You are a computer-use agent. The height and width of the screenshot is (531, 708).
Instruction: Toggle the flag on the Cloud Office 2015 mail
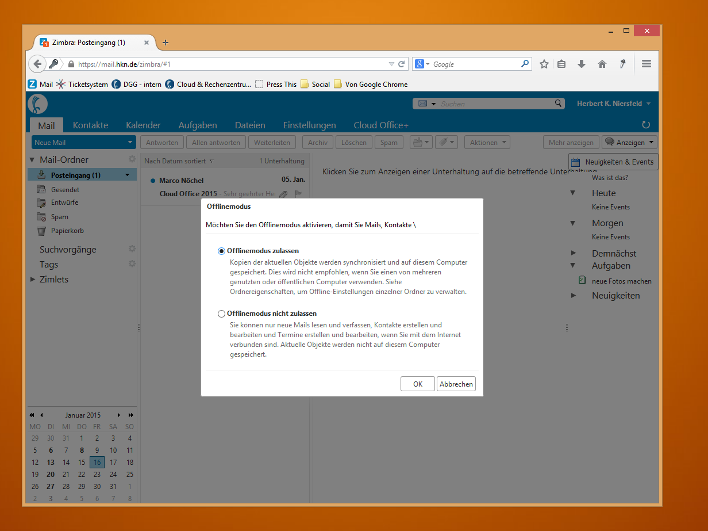click(x=298, y=194)
